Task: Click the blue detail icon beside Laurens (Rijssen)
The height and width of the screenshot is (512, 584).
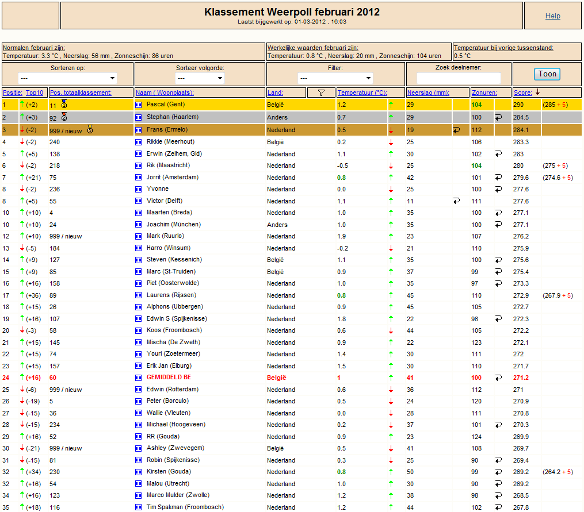Action: point(138,295)
